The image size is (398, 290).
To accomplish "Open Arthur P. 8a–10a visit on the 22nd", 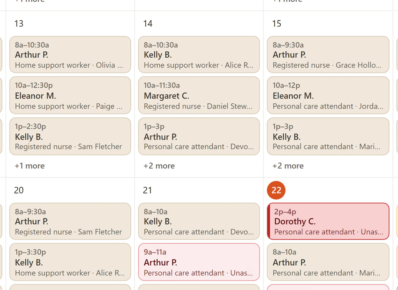I will pos(328,262).
